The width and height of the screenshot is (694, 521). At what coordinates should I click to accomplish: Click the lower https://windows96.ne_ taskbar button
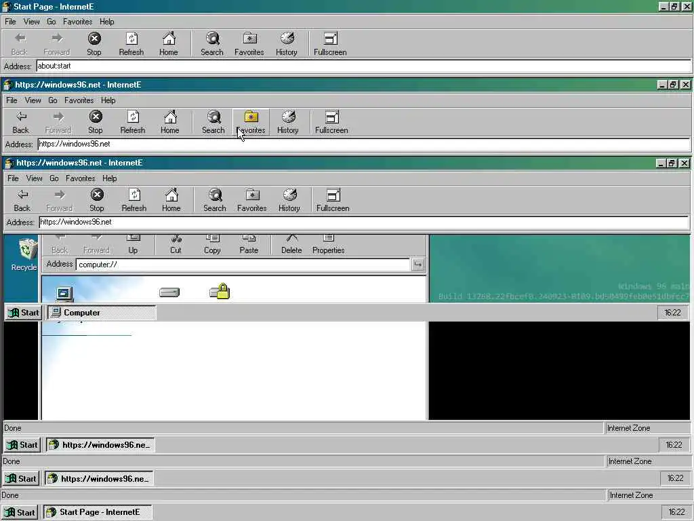click(x=99, y=478)
